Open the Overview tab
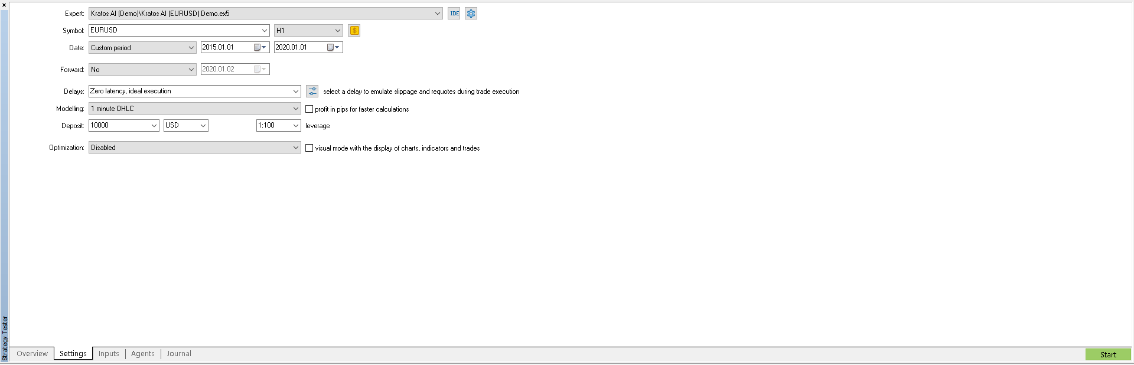The height and width of the screenshot is (365, 1134). [x=32, y=354]
